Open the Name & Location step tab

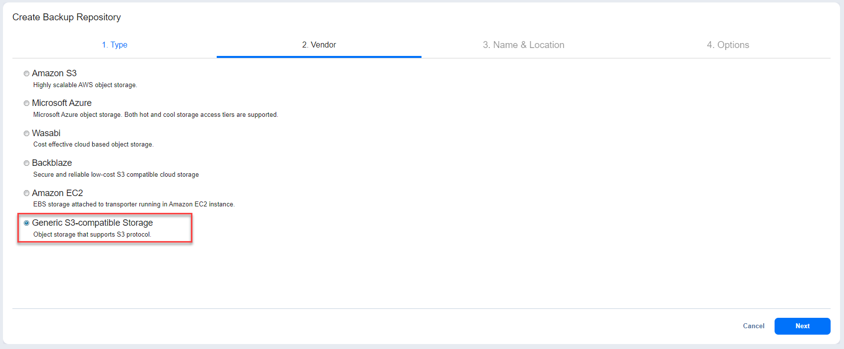pos(523,45)
